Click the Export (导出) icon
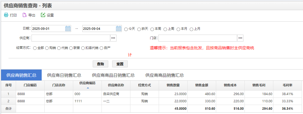Screen dimensions: 303x114 [x=25, y=15]
